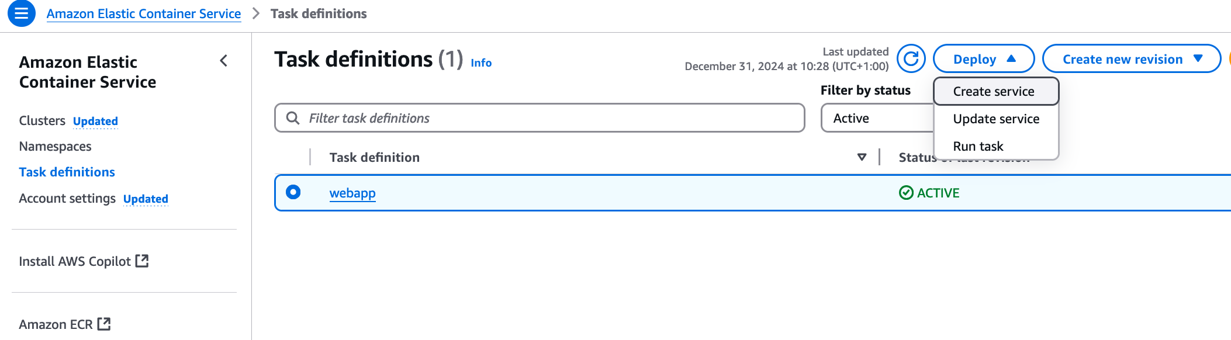Select Run task menu option
The height and width of the screenshot is (340, 1231).
[978, 146]
